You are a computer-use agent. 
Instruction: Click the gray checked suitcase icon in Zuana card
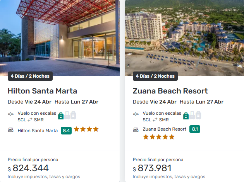pyautogui.click(x=198, y=115)
